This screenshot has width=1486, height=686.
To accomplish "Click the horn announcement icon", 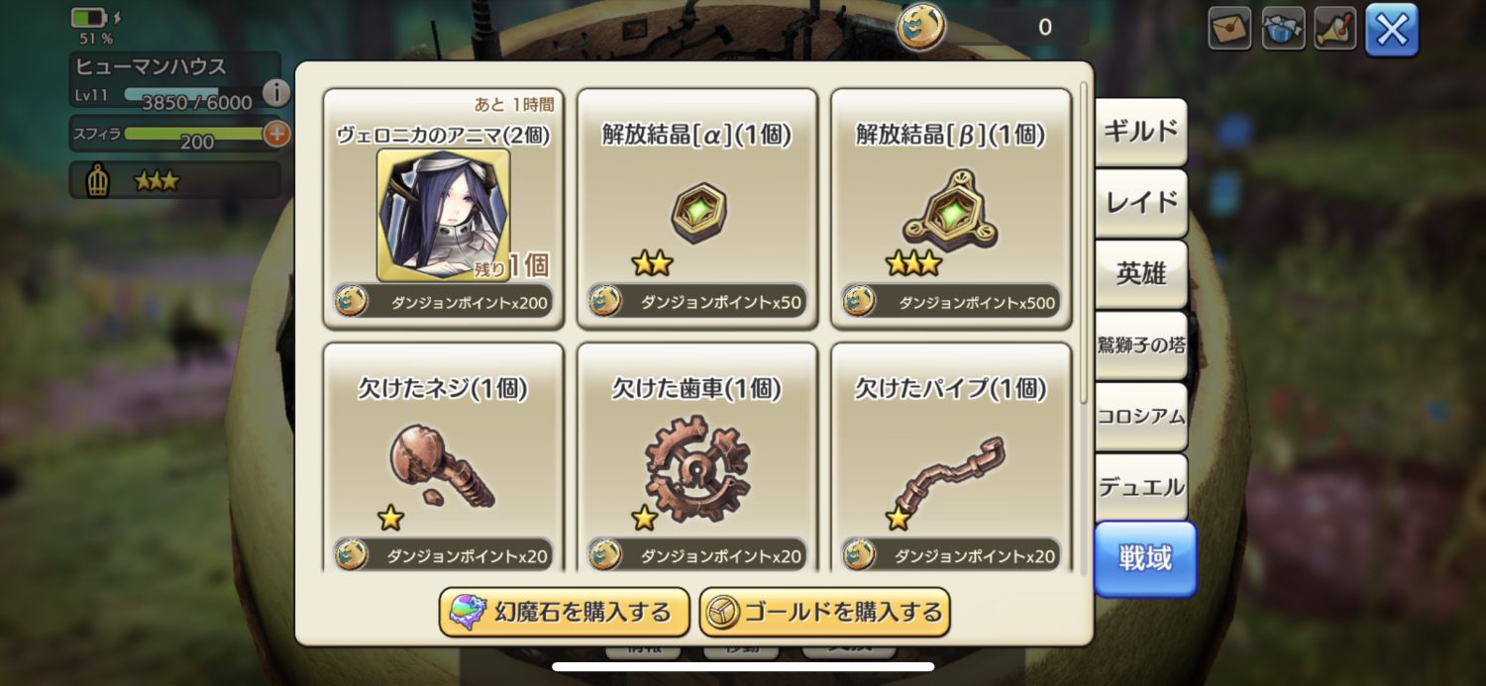I will [1335, 29].
